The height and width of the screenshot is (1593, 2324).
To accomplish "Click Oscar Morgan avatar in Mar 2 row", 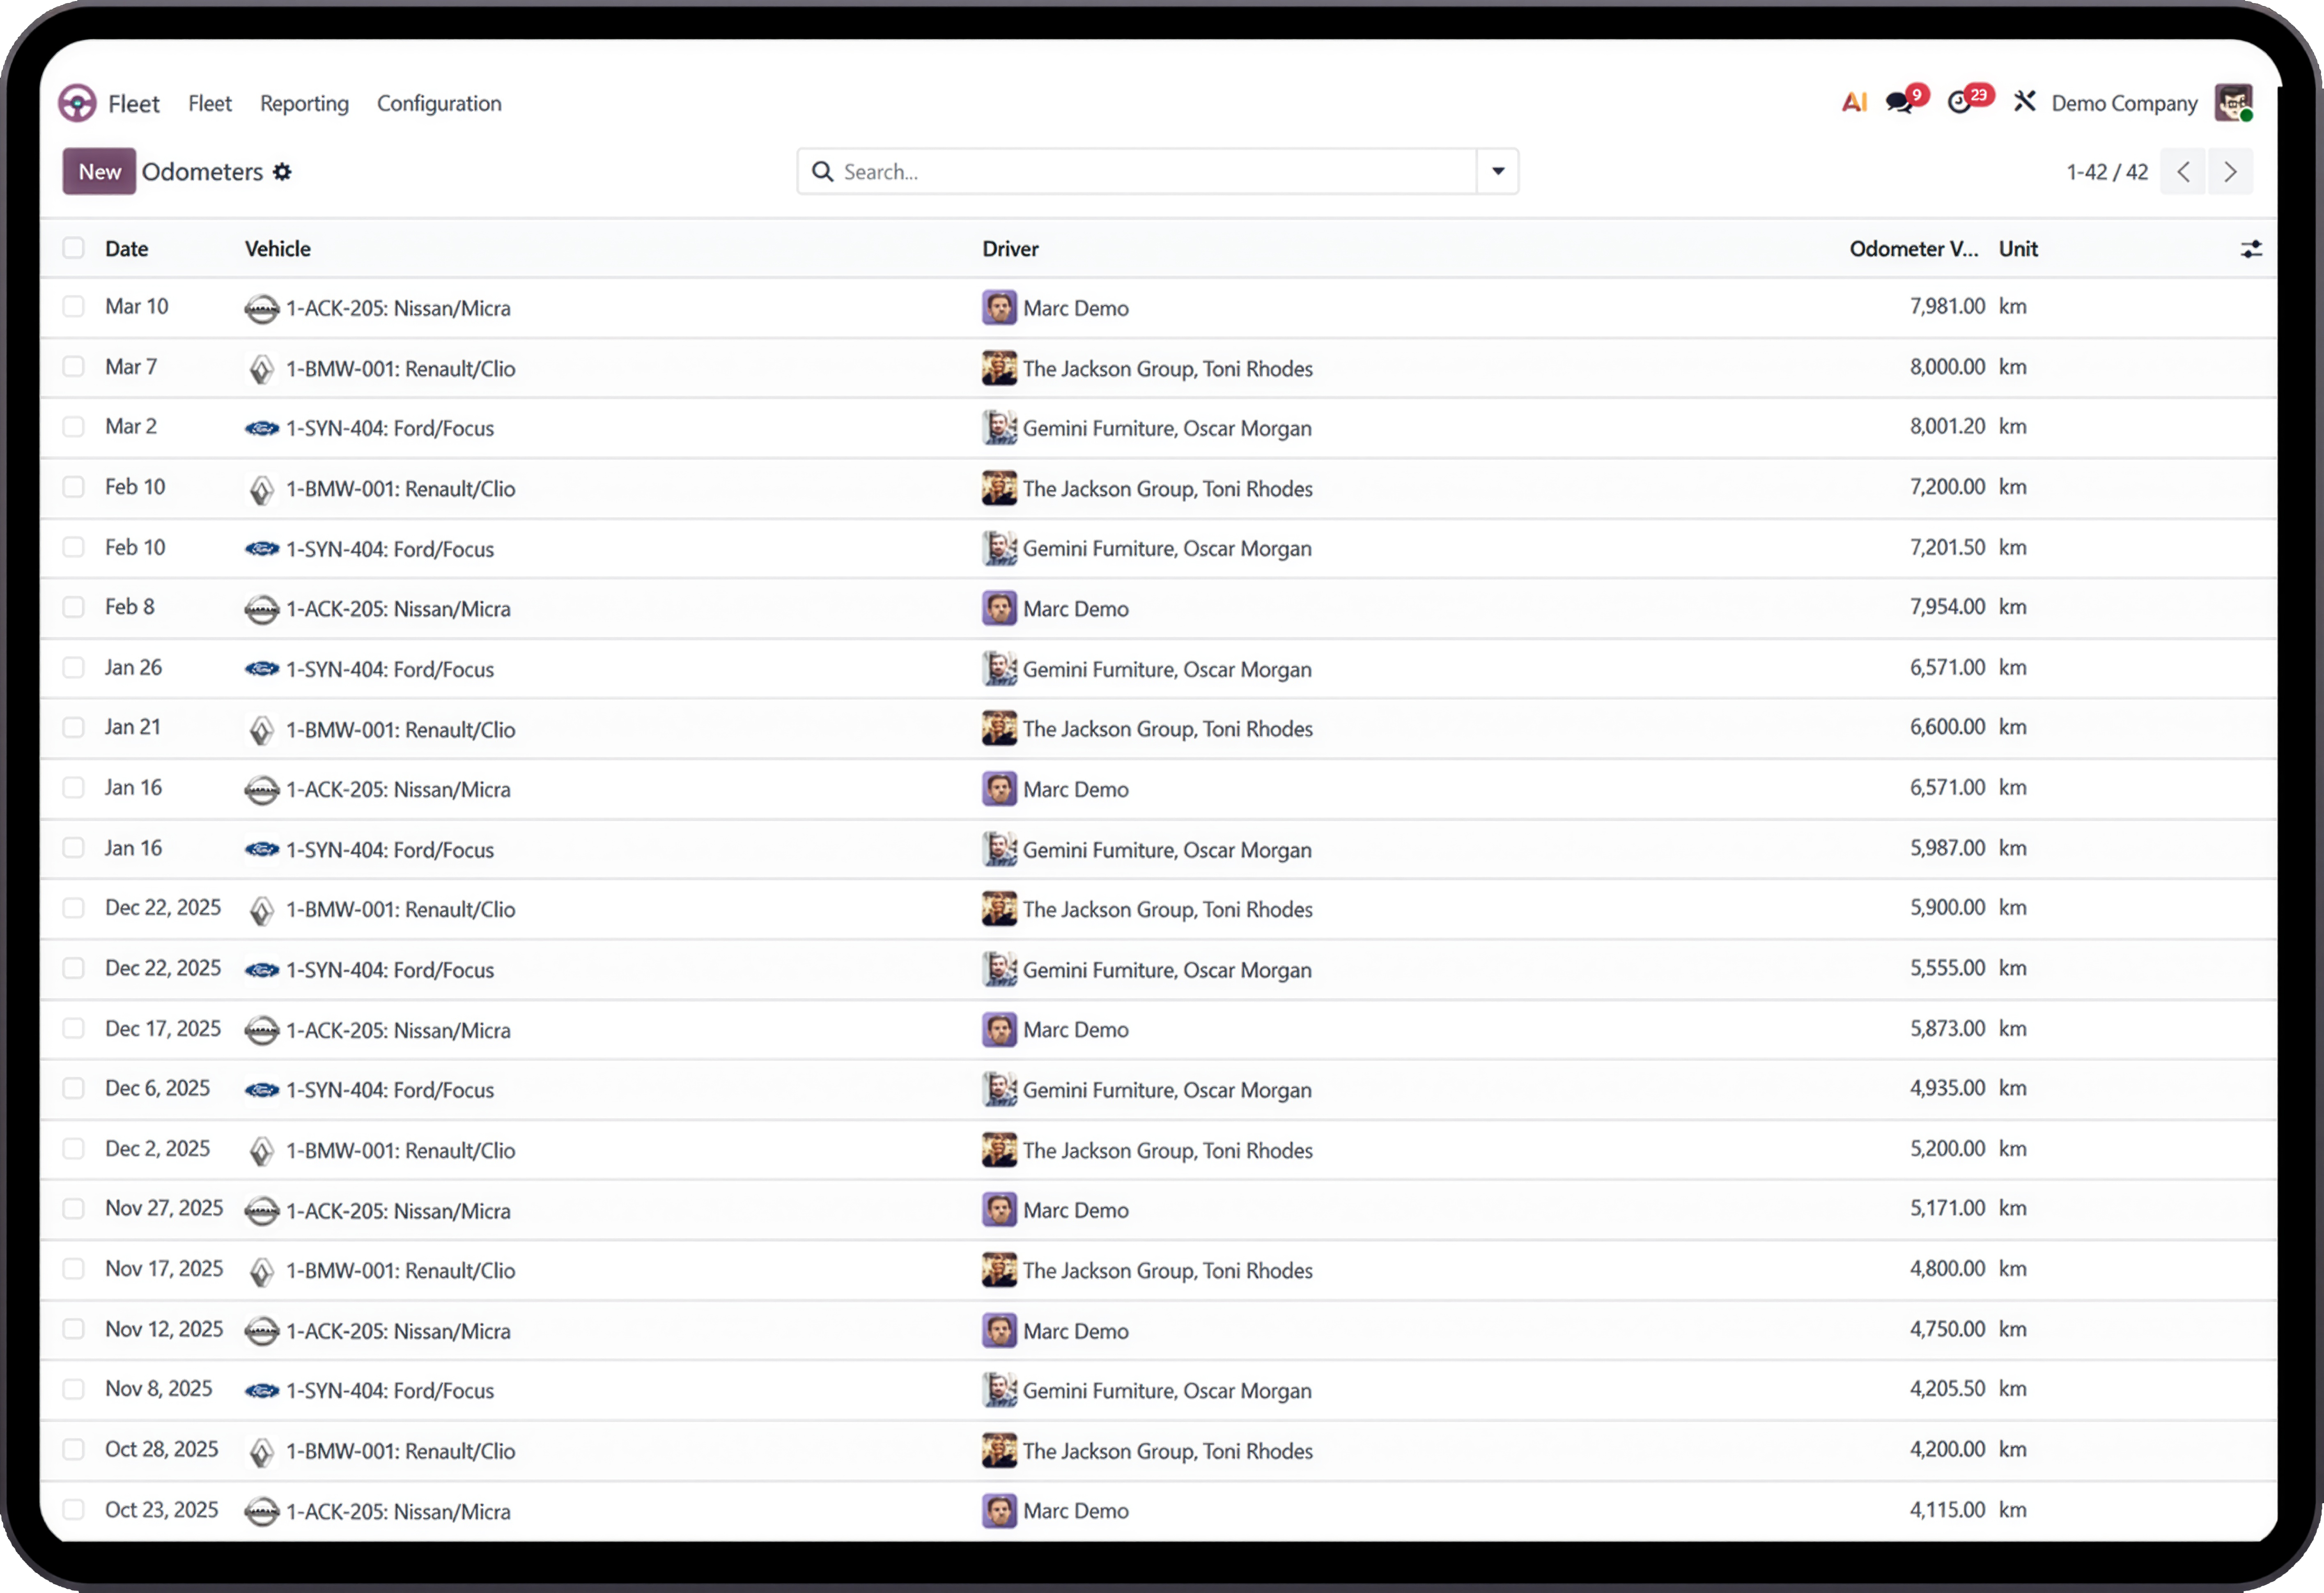I will coord(999,428).
